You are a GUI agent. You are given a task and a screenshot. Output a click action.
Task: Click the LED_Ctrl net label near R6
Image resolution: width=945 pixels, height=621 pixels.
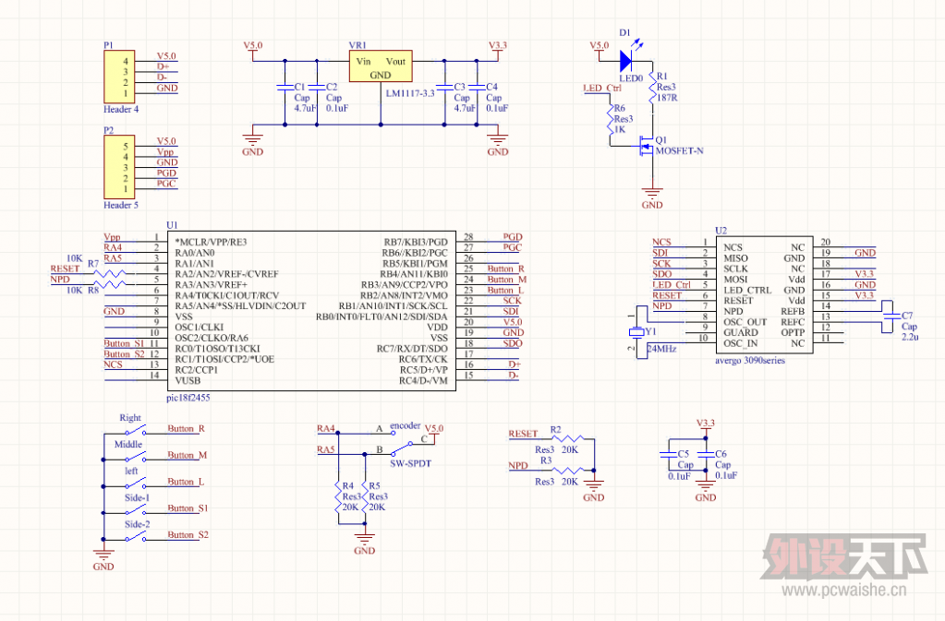602,88
